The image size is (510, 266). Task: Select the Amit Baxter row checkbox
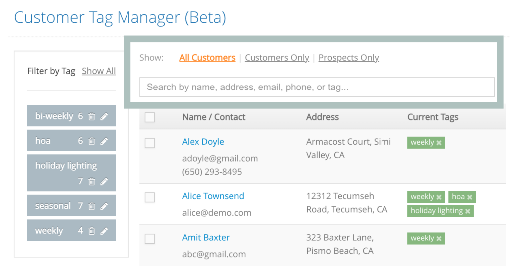click(x=150, y=239)
